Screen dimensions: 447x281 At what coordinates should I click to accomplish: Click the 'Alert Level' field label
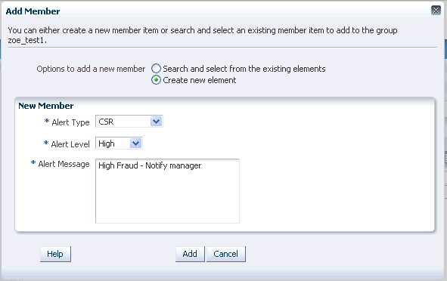(x=70, y=144)
